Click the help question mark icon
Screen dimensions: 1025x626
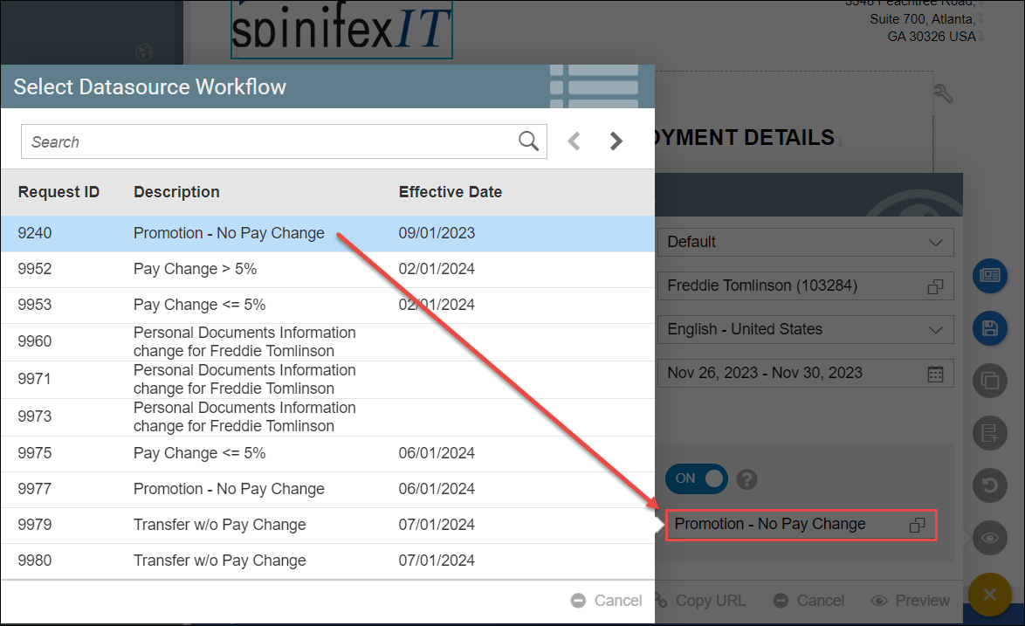746,479
